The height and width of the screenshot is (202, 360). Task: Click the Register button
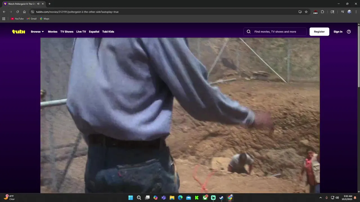tap(319, 32)
